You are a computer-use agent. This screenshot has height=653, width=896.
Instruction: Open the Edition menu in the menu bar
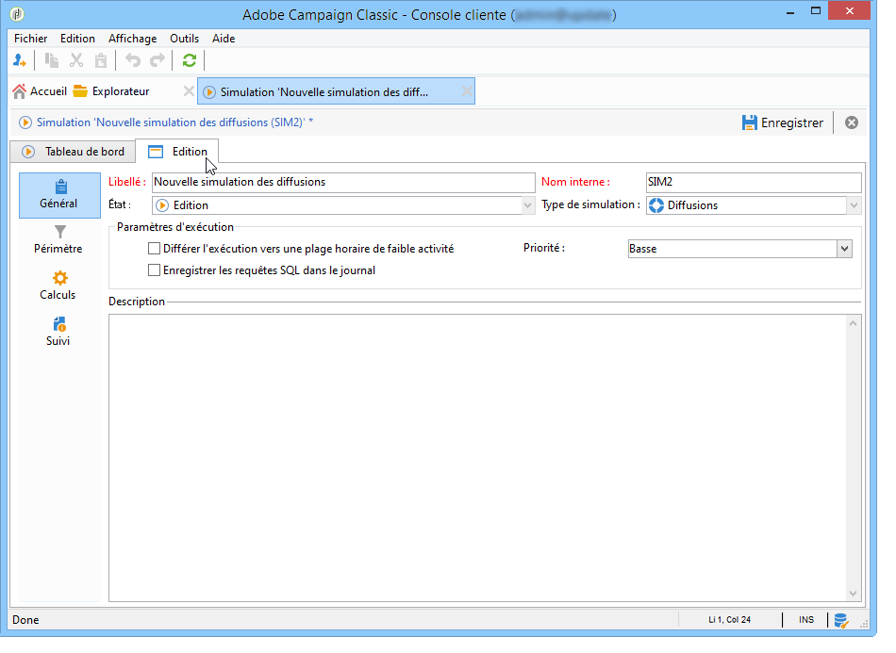tap(77, 39)
